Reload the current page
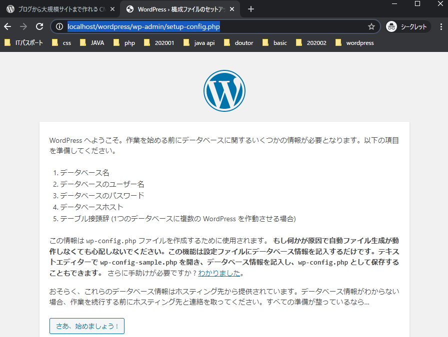Screen dimensions: 448x337 pyautogui.click(x=39, y=26)
